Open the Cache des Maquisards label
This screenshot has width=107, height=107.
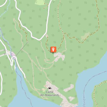pyautogui.click(x=49, y=93)
